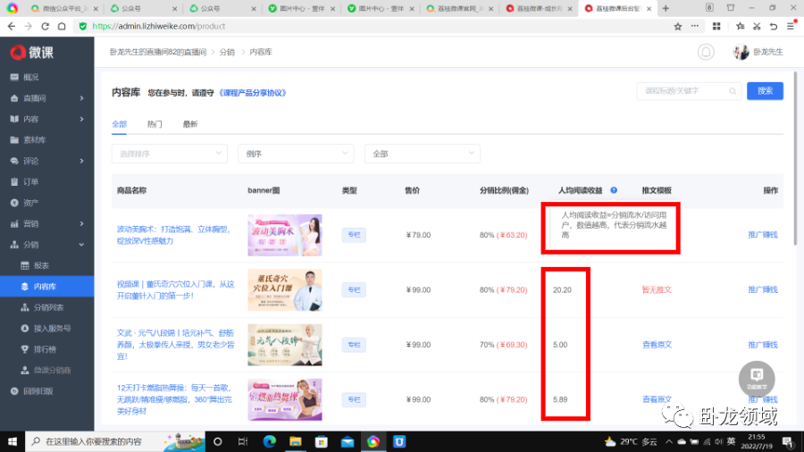804x452 pixels.
Task: Click 卧龙先生的直播间 breadcrumb
Action: 158,52
